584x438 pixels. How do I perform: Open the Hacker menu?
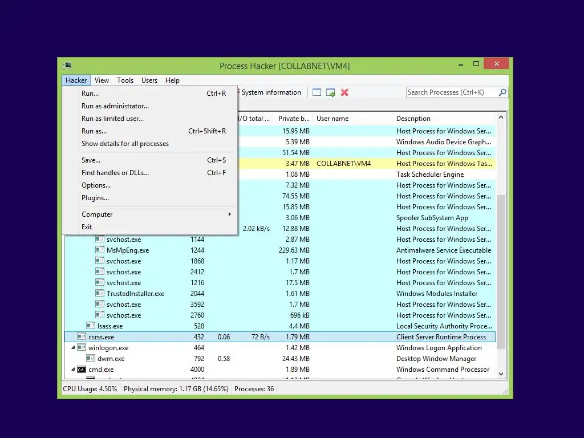(x=76, y=80)
